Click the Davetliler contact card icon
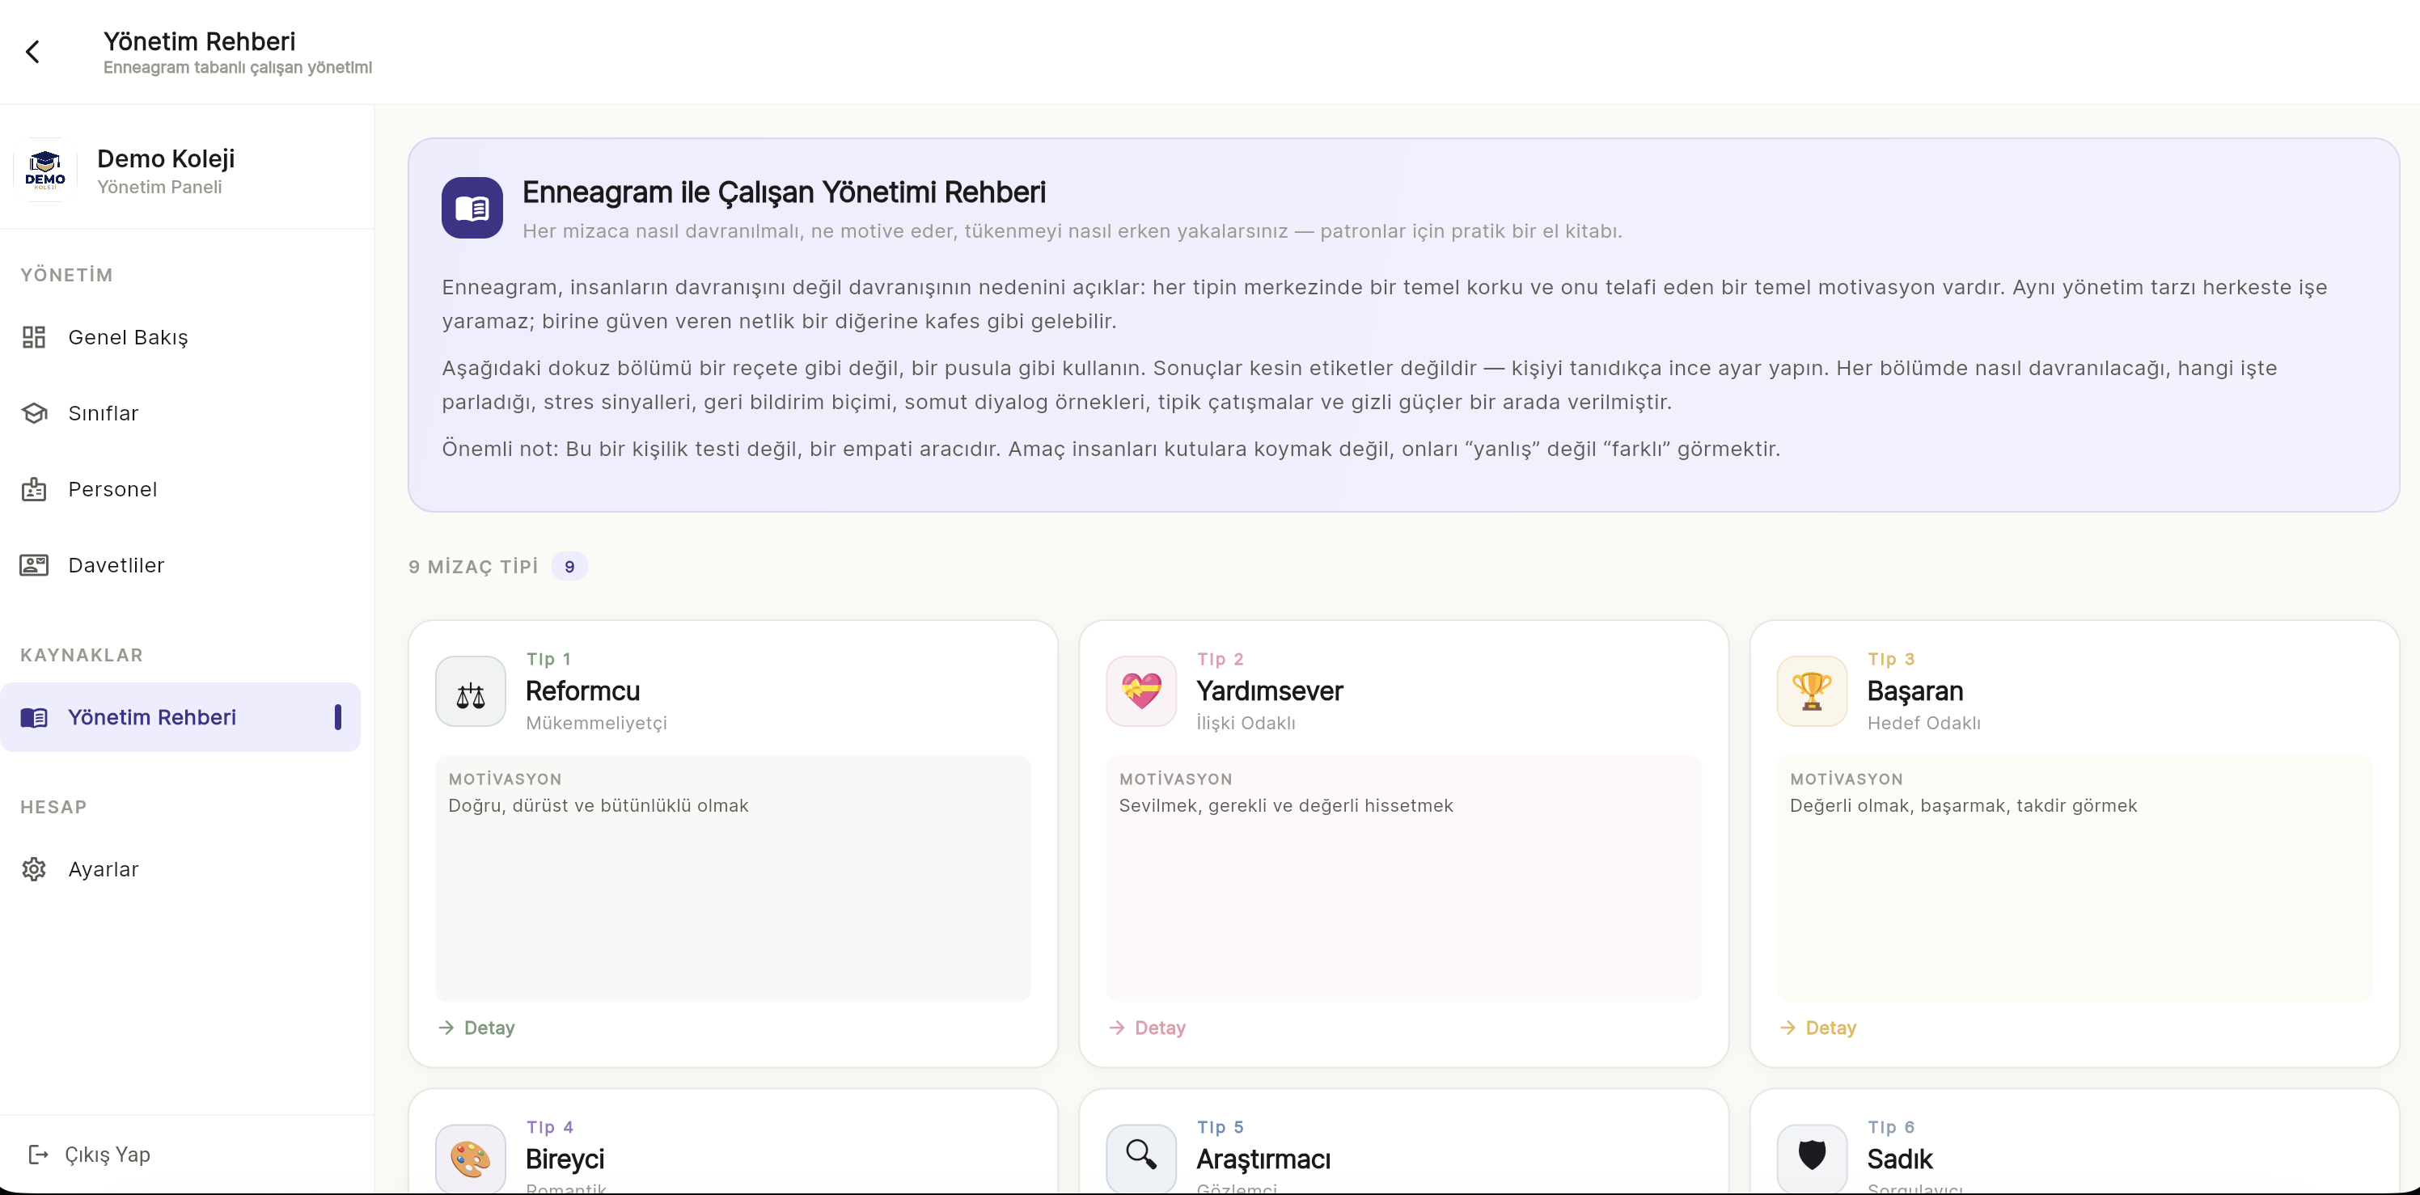This screenshot has height=1195, width=2420. 34,565
